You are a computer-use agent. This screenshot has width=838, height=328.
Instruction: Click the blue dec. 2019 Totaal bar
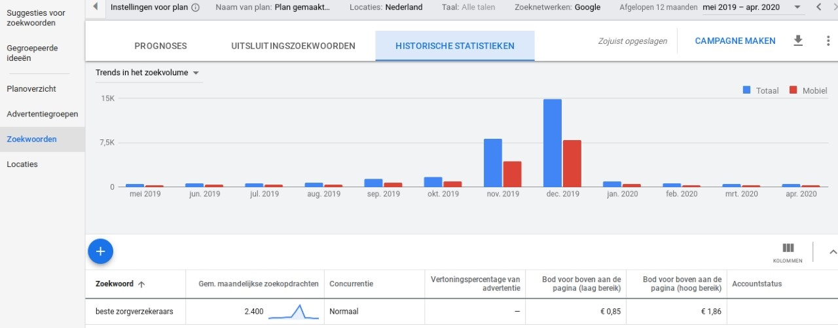coord(553,143)
